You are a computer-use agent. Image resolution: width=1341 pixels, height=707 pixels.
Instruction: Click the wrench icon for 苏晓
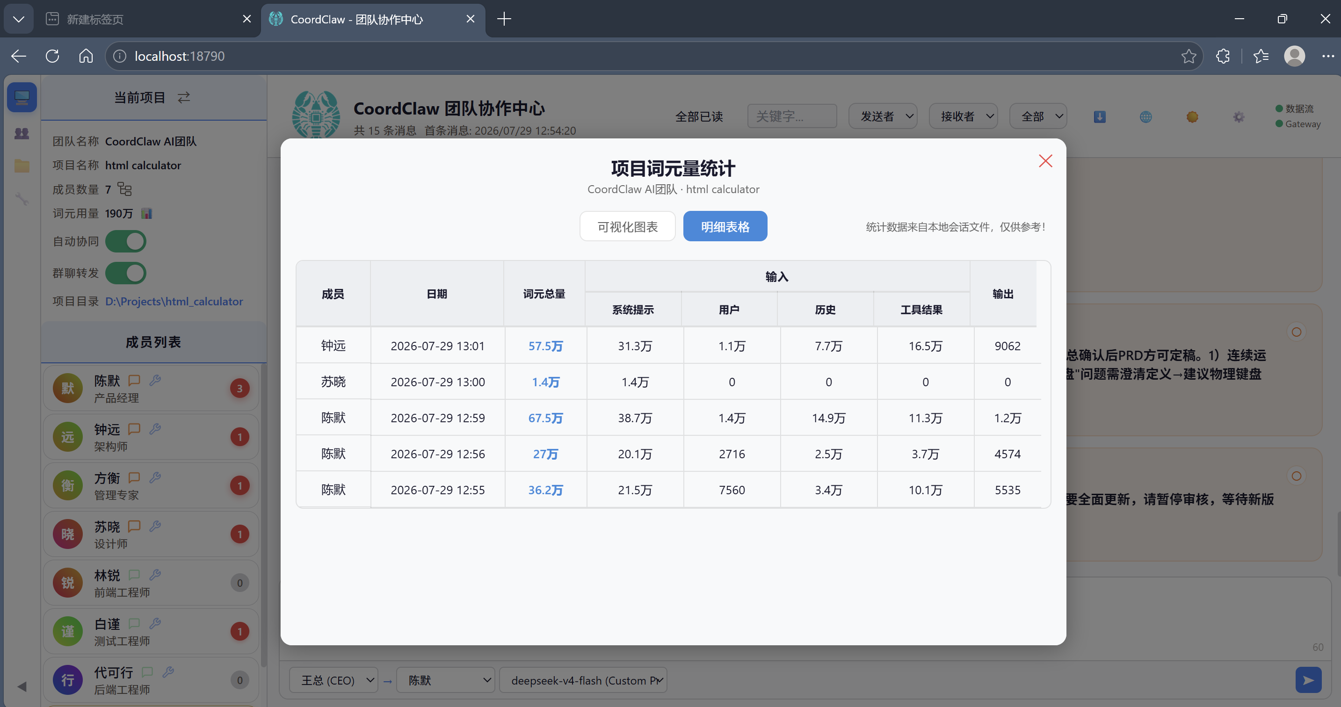pos(155,526)
